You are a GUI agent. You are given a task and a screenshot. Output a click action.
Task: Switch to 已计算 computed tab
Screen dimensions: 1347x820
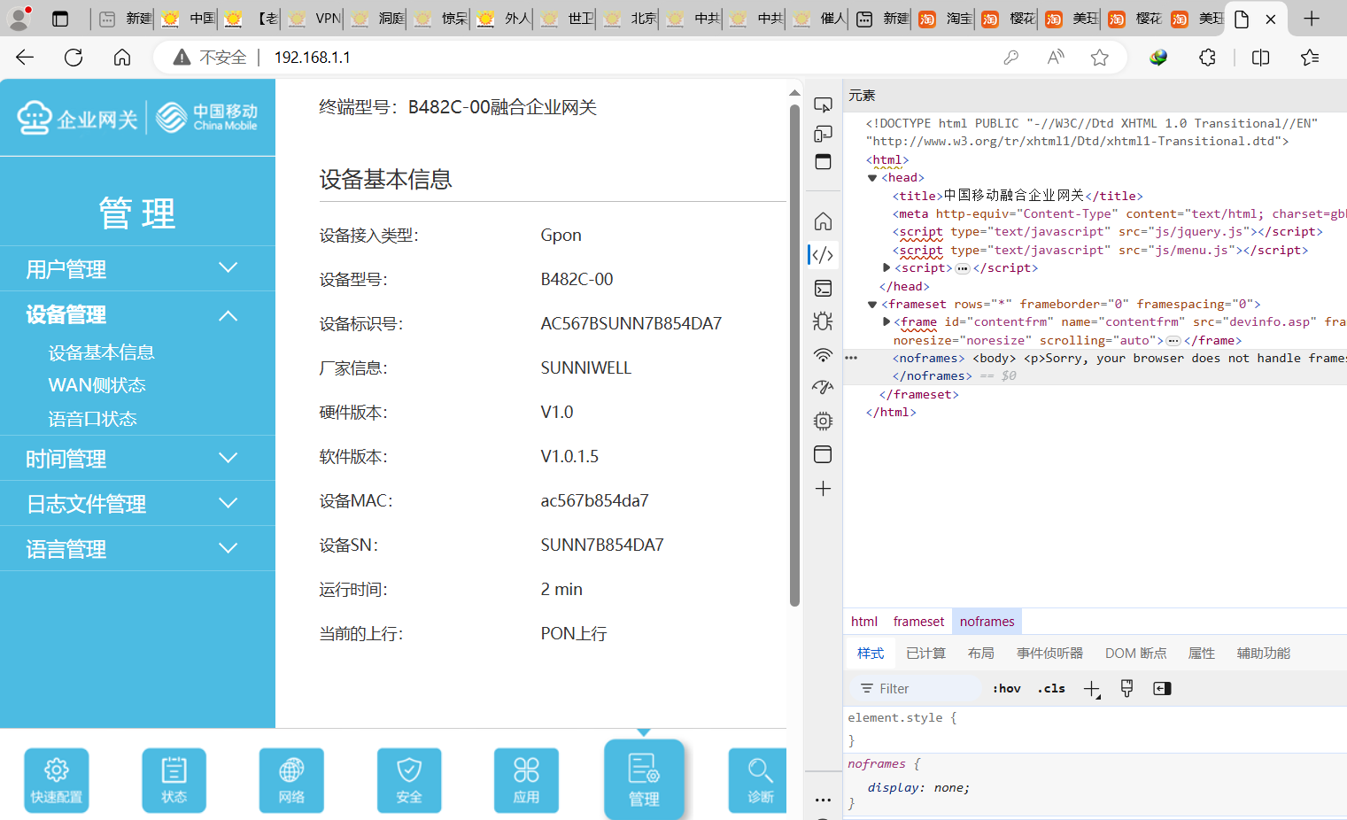coord(925,654)
